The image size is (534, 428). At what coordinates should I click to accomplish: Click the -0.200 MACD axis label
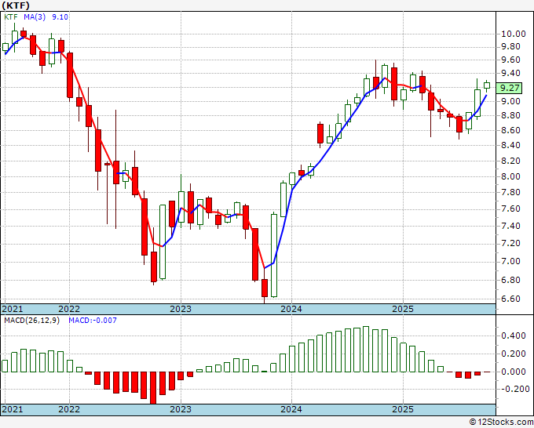point(515,390)
